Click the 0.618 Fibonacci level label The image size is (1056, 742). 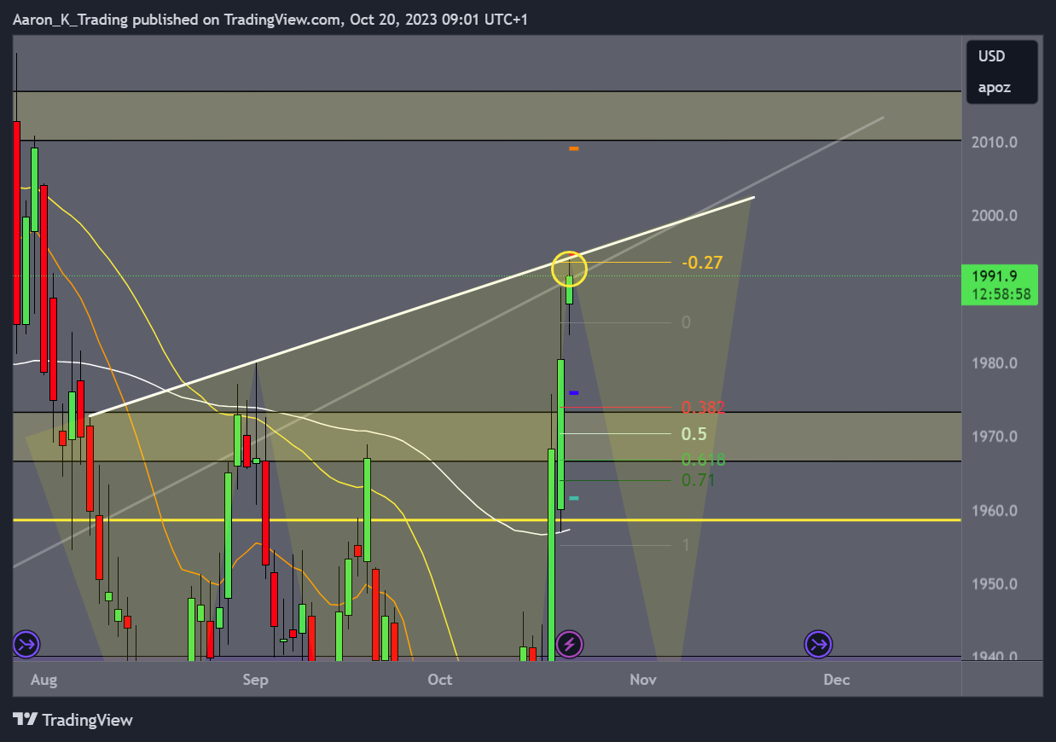click(x=703, y=461)
